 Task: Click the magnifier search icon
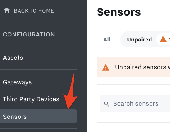106,104
